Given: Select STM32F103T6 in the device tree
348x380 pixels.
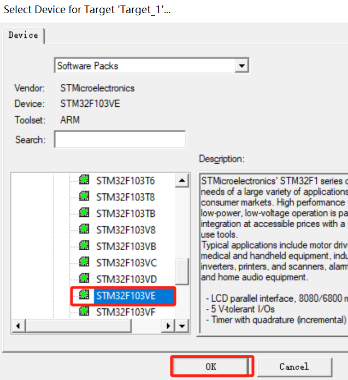Looking at the screenshot, I should pyautogui.click(x=125, y=181).
